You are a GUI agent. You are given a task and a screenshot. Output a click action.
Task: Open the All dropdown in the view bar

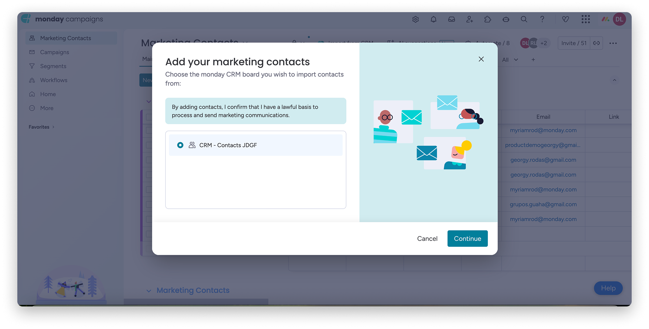(x=510, y=60)
